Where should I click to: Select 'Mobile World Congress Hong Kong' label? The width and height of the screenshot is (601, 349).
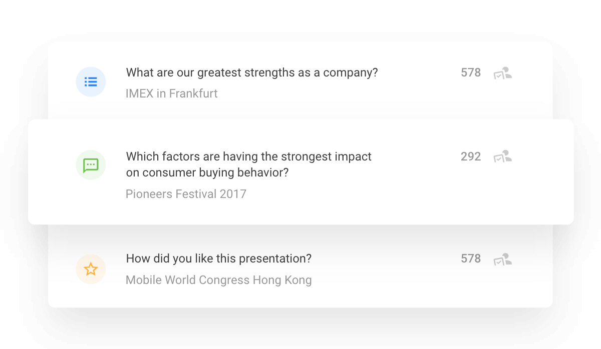(x=219, y=280)
